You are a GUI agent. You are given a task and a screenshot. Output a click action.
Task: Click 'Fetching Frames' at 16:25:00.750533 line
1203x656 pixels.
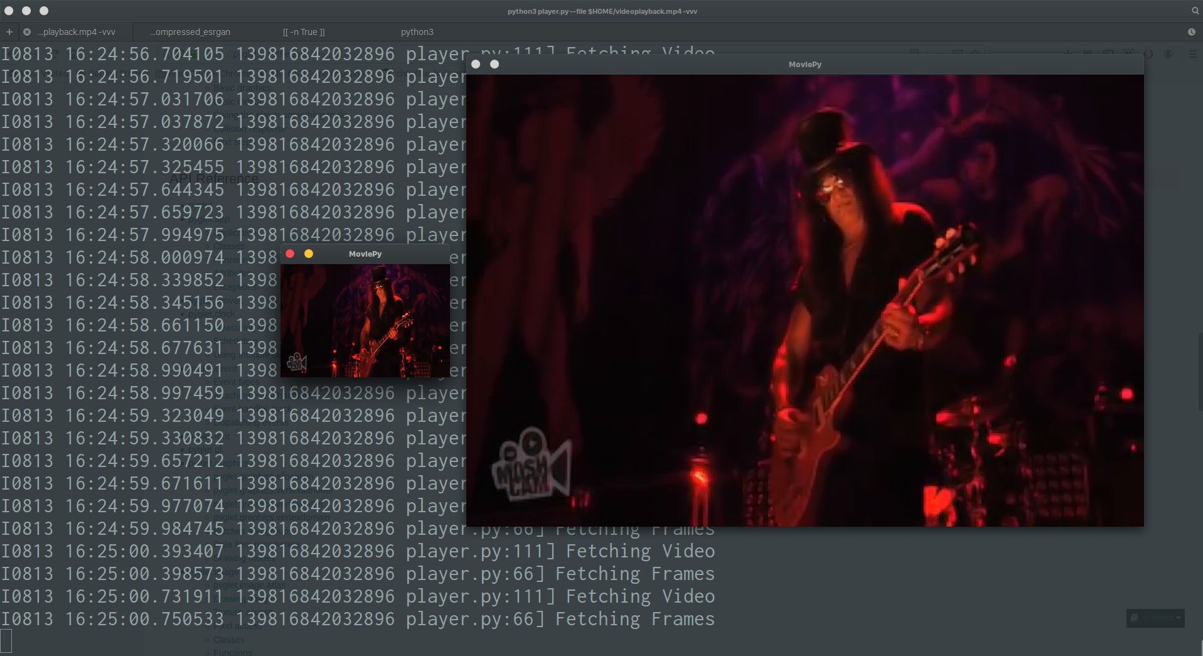point(635,619)
